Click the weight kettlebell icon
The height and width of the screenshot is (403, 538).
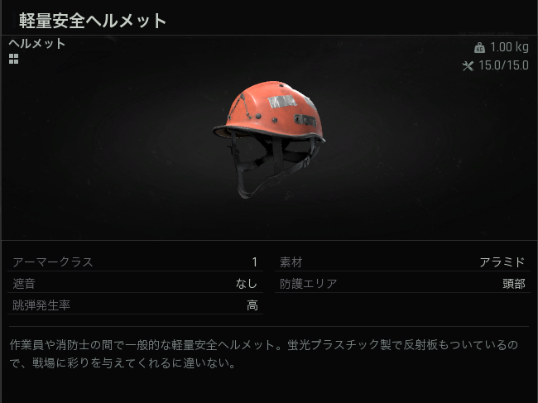pos(479,47)
